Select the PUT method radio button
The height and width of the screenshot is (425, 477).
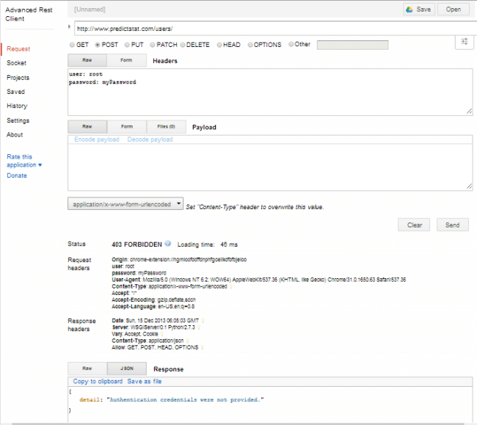point(127,45)
